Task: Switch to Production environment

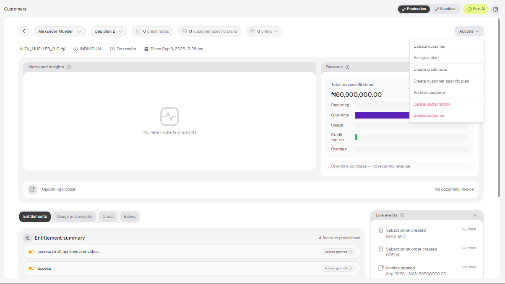Action: 414,9
